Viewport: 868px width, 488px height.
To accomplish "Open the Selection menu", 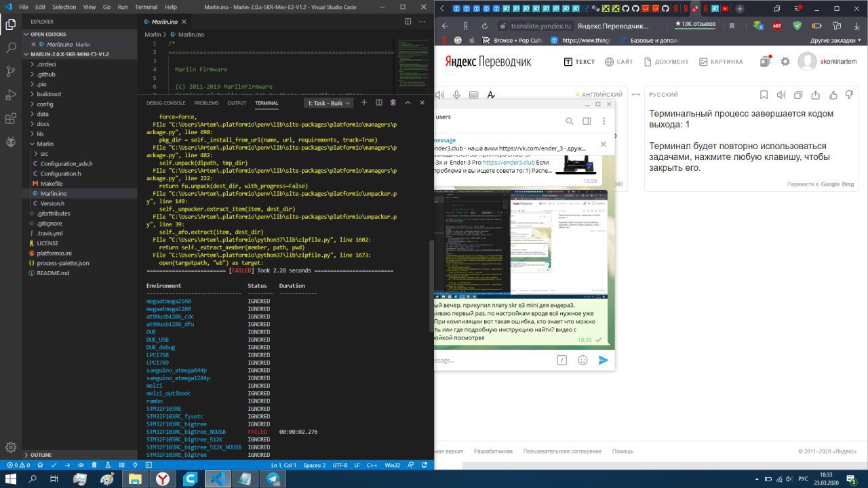I will point(64,7).
